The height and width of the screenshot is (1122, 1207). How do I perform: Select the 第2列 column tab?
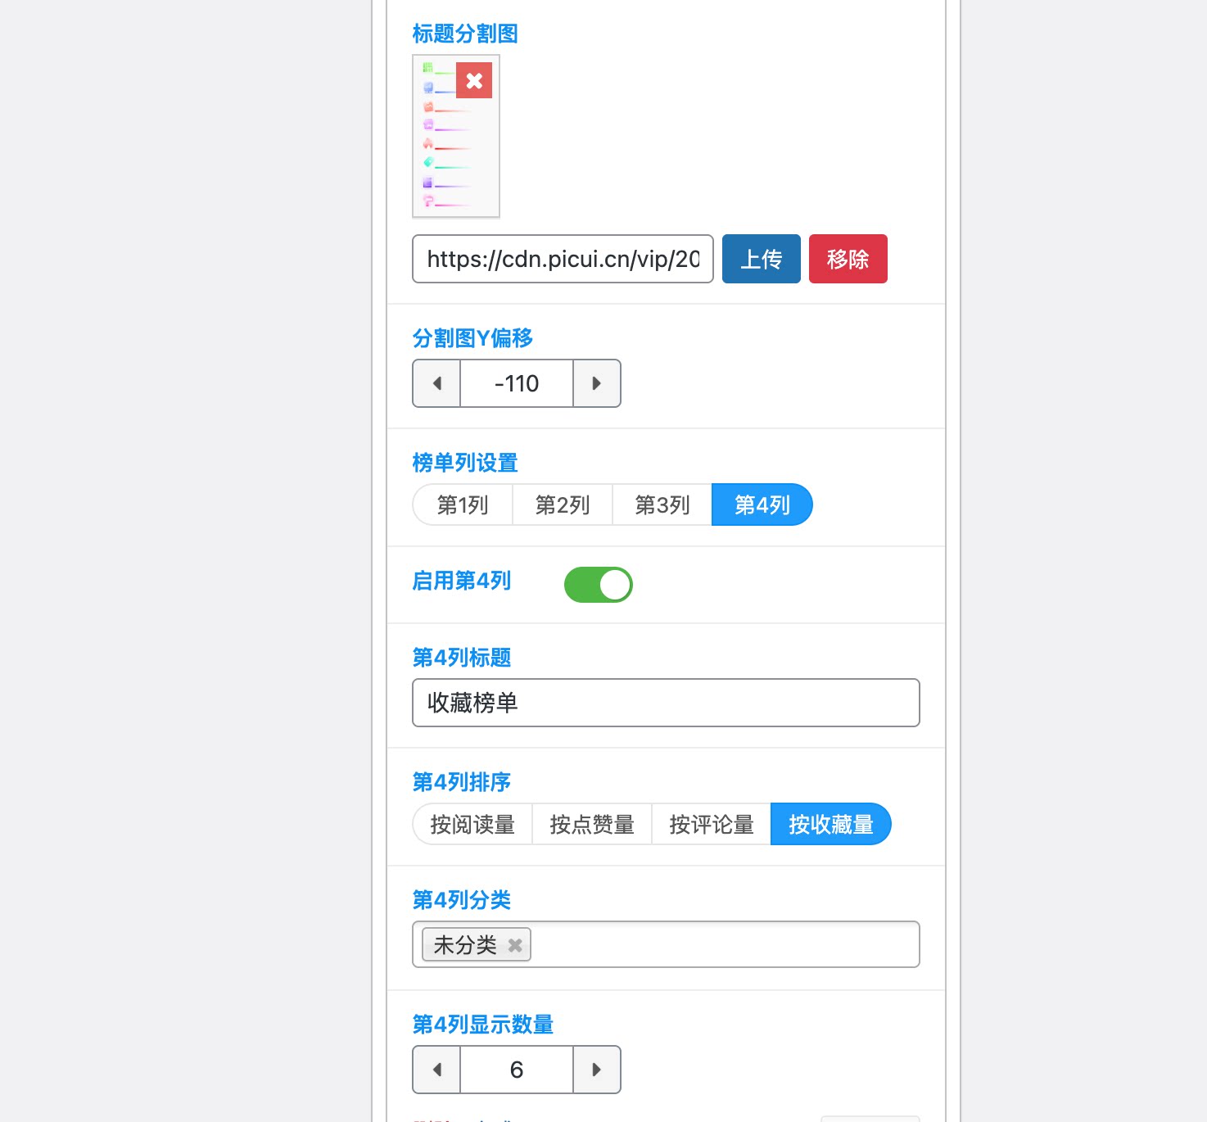tap(562, 504)
